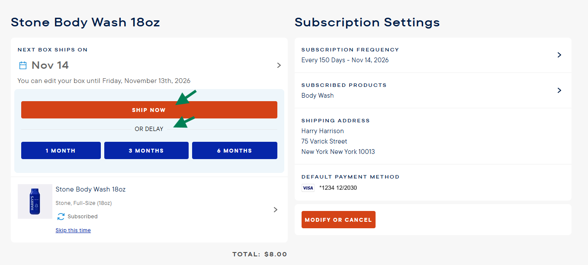Click the Default Payment Method label
The height and width of the screenshot is (265, 588).
click(x=350, y=177)
